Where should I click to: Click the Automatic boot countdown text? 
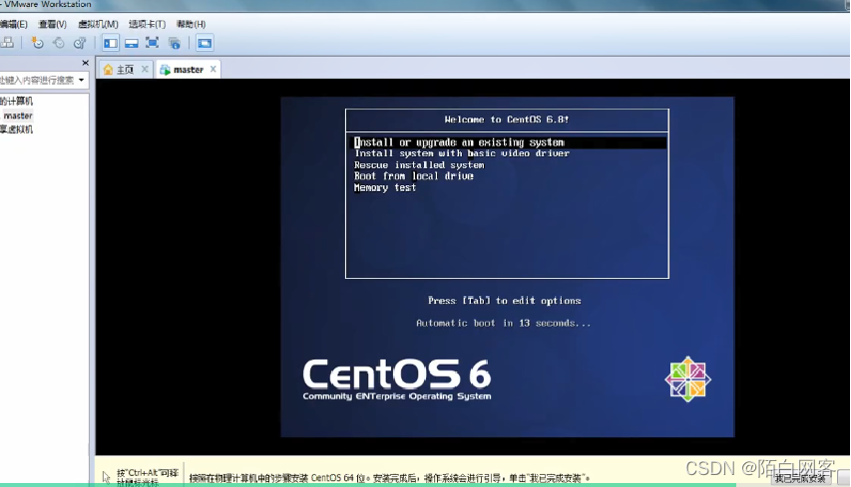point(503,324)
